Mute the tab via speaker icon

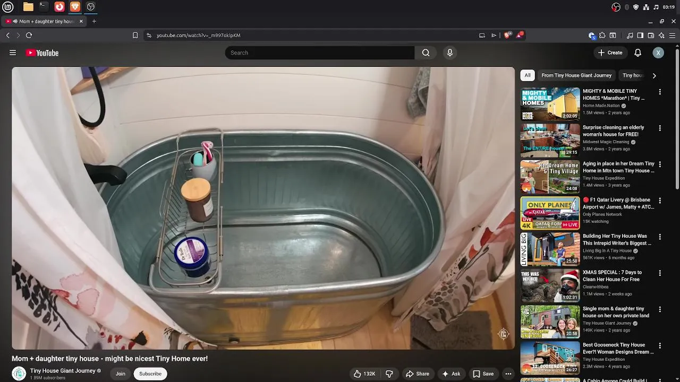point(15,21)
